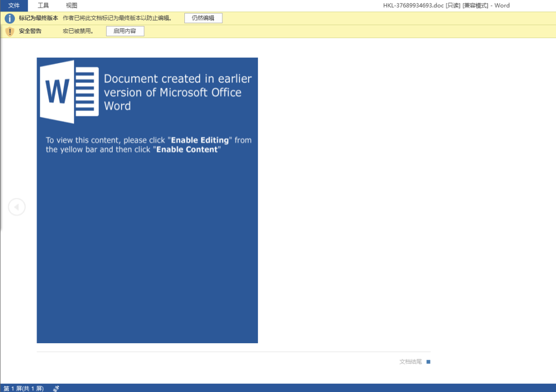Click the blue info icon on message bar

pos(10,18)
